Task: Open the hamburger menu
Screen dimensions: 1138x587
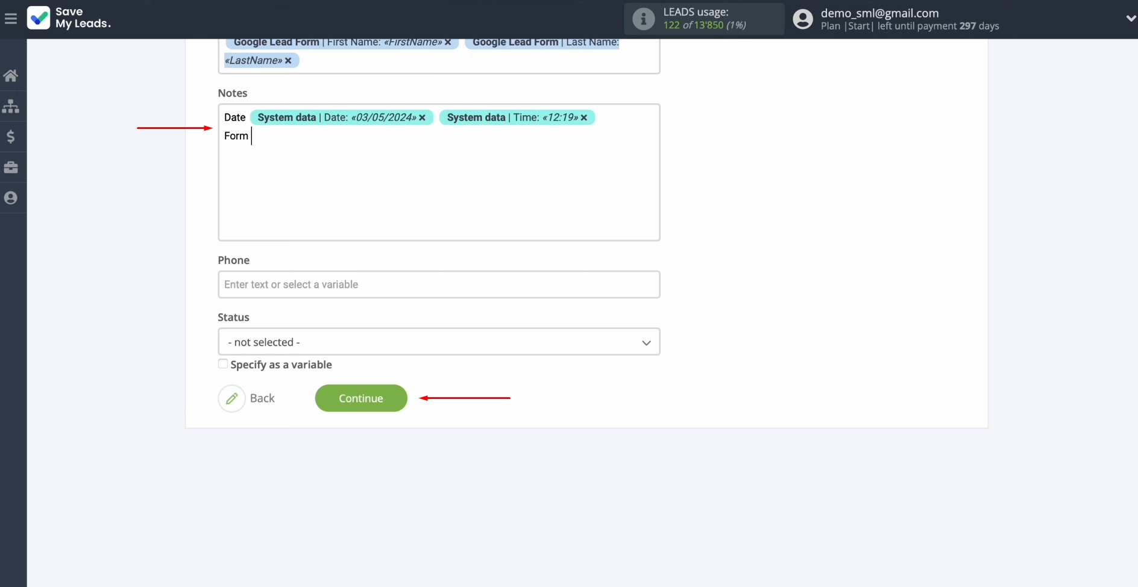Action: pyautogui.click(x=10, y=19)
